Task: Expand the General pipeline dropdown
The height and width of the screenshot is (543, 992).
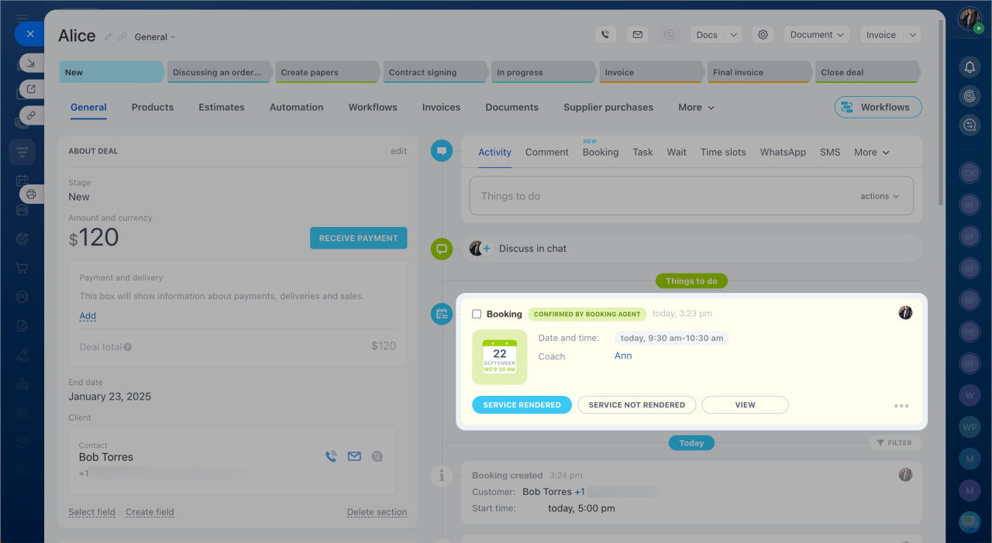Action: coord(155,37)
